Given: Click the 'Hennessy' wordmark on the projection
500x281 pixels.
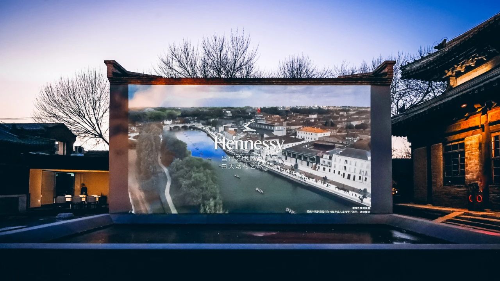Looking at the screenshot, I should (x=249, y=145).
